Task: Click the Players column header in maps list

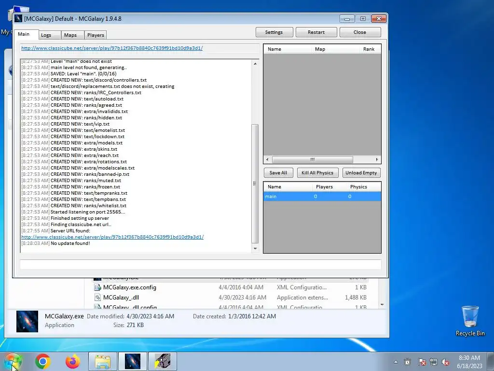Action: coord(329,187)
